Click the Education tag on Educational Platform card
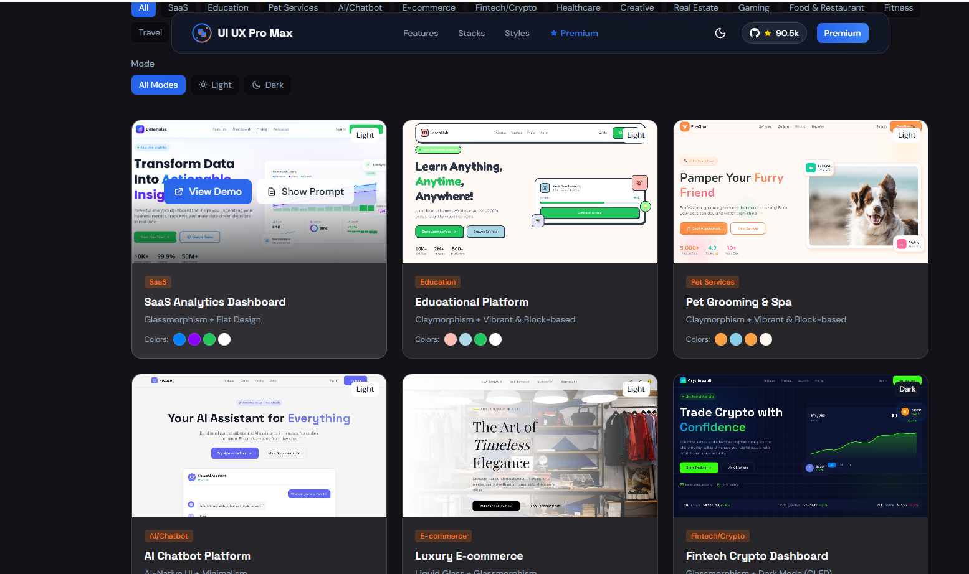Image resolution: width=969 pixels, height=574 pixels. (438, 282)
